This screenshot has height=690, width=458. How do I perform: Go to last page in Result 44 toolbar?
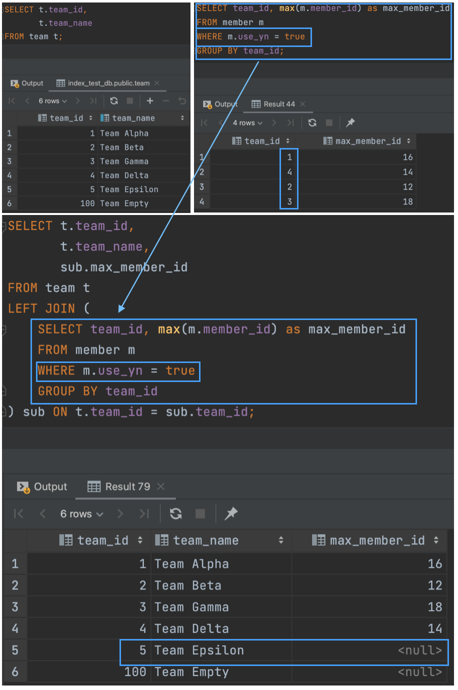point(290,122)
